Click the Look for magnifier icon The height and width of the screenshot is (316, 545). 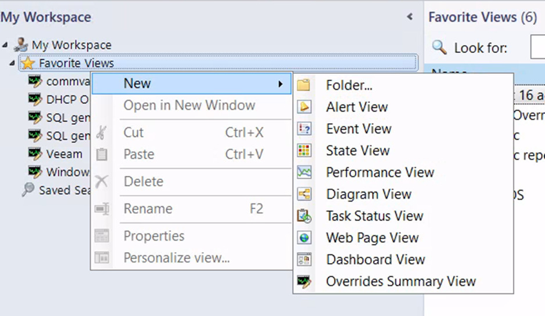[439, 47]
